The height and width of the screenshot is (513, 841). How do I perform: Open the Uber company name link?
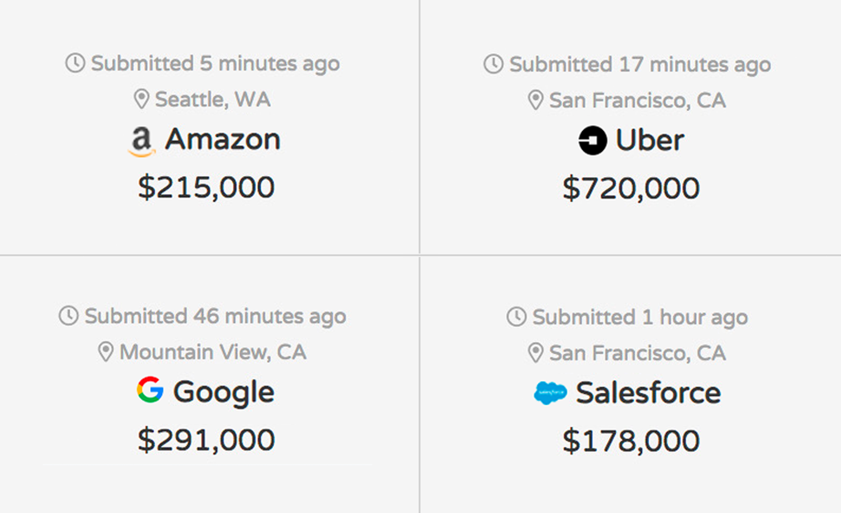coord(650,140)
